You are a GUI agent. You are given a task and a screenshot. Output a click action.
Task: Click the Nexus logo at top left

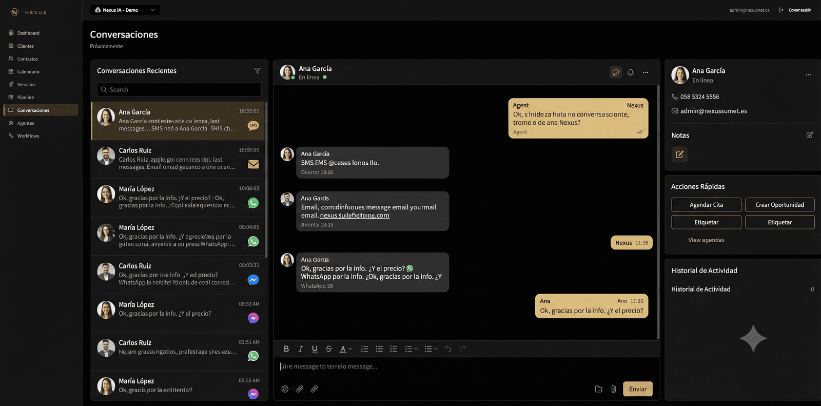pyautogui.click(x=29, y=12)
